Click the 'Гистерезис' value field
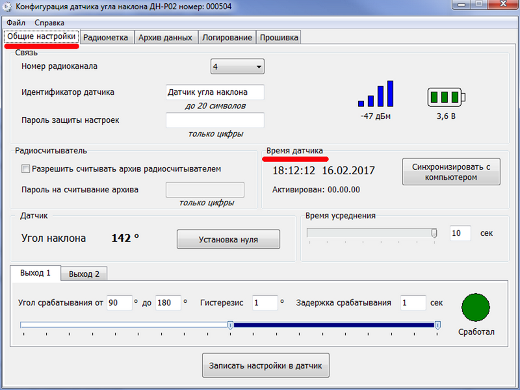This screenshot has width=520, height=390. (x=265, y=303)
